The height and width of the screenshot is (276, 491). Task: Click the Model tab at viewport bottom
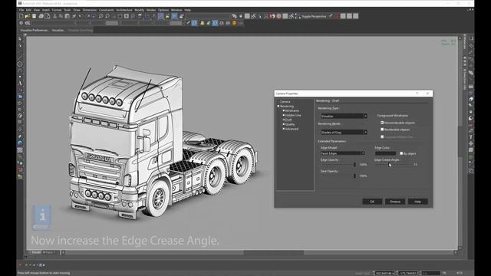coord(36,252)
